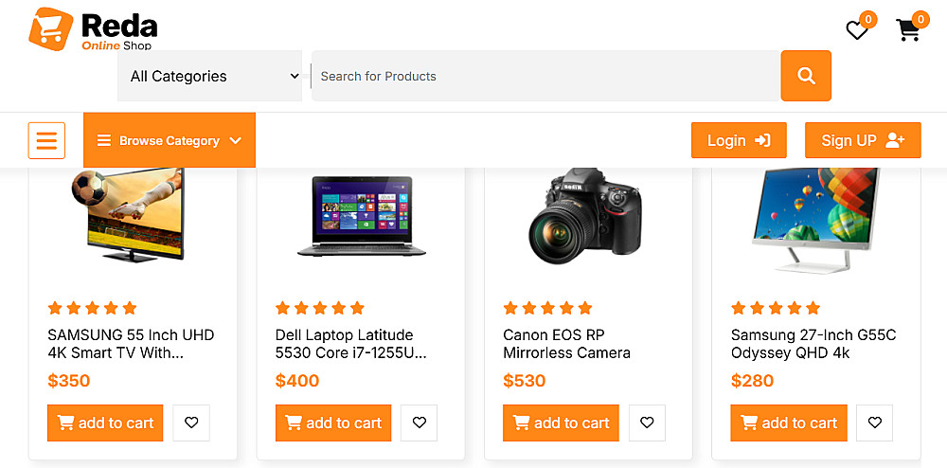Add Samsung 27-Inch Odyssey monitor to wishlist

click(x=874, y=423)
